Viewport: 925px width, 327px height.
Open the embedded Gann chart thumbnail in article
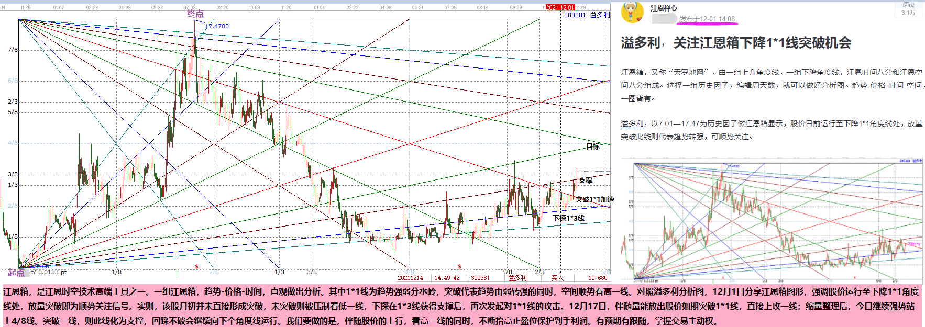tap(772, 220)
